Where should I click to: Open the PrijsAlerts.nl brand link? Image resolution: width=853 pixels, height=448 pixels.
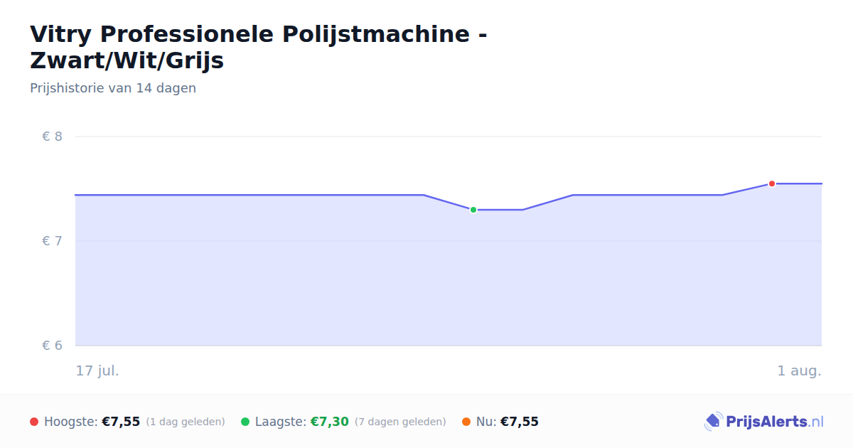tap(764, 422)
